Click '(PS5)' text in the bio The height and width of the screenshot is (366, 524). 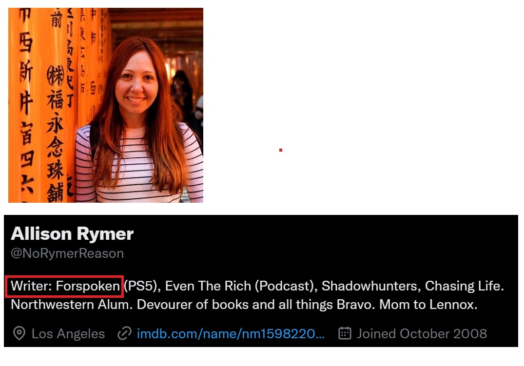140,286
